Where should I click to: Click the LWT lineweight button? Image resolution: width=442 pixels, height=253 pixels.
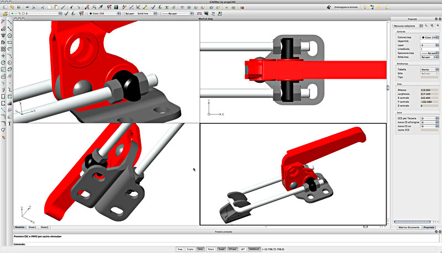[243, 249]
